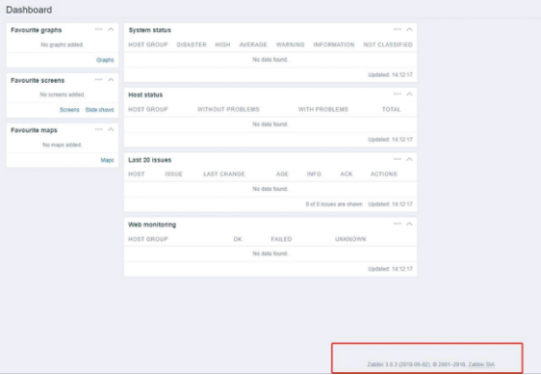Click the Web monitoring widget title
Image resolution: width=541 pixels, height=375 pixels.
tap(152, 225)
